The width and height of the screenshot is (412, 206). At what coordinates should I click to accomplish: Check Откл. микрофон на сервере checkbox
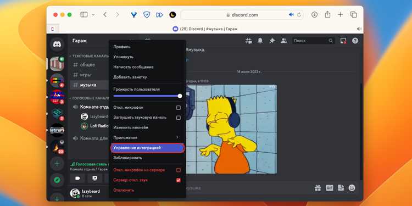point(179,170)
